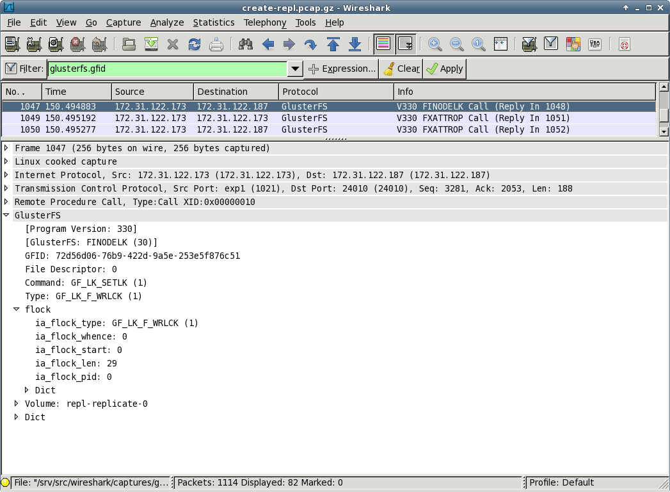
Task: Open the View menu
Action: coord(66,22)
